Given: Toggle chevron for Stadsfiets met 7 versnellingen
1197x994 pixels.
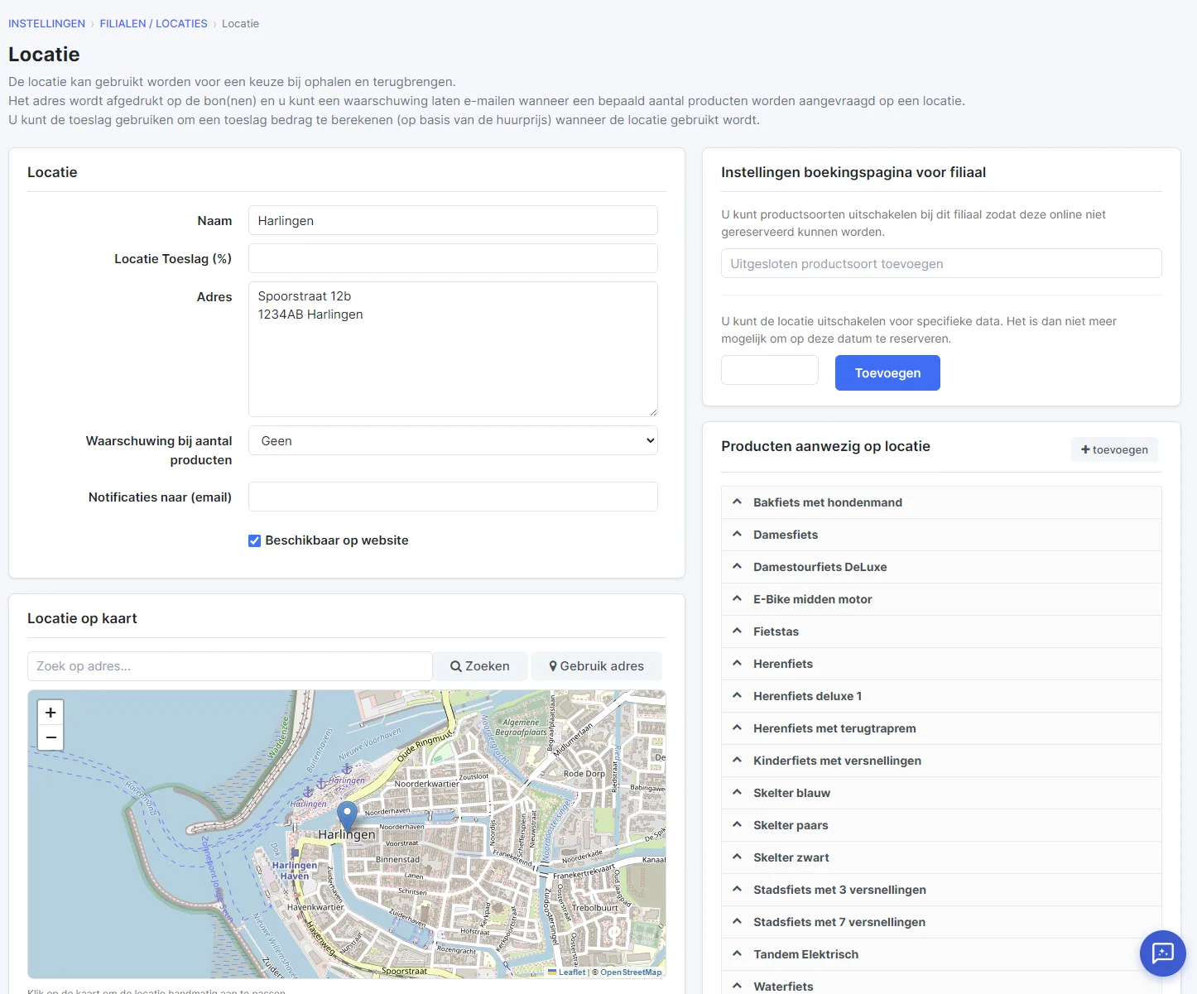Looking at the screenshot, I should click(737, 921).
